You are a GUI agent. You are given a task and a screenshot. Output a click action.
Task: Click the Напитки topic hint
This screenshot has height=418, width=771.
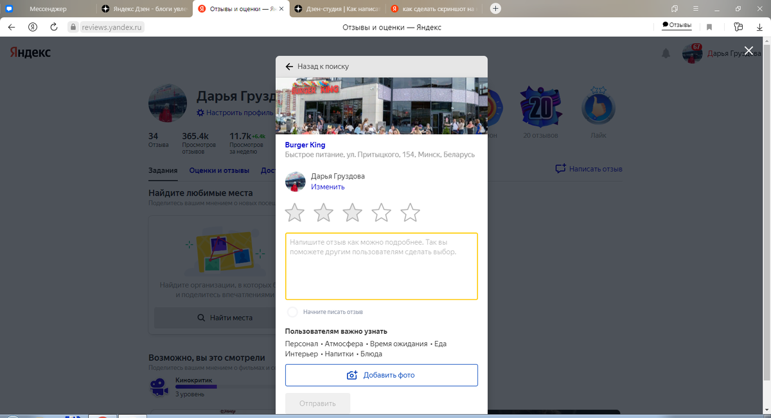pyautogui.click(x=339, y=354)
